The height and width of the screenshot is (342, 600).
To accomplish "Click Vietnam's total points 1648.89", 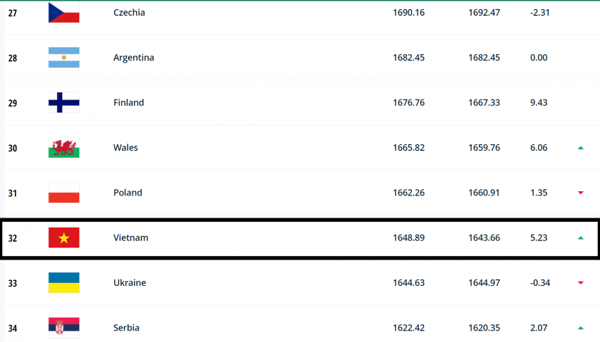I will pyautogui.click(x=409, y=237).
